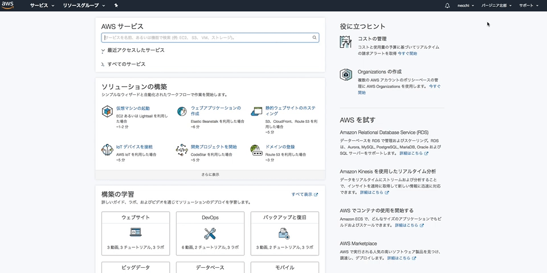Open the DevOps learning card title

tap(210, 218)
